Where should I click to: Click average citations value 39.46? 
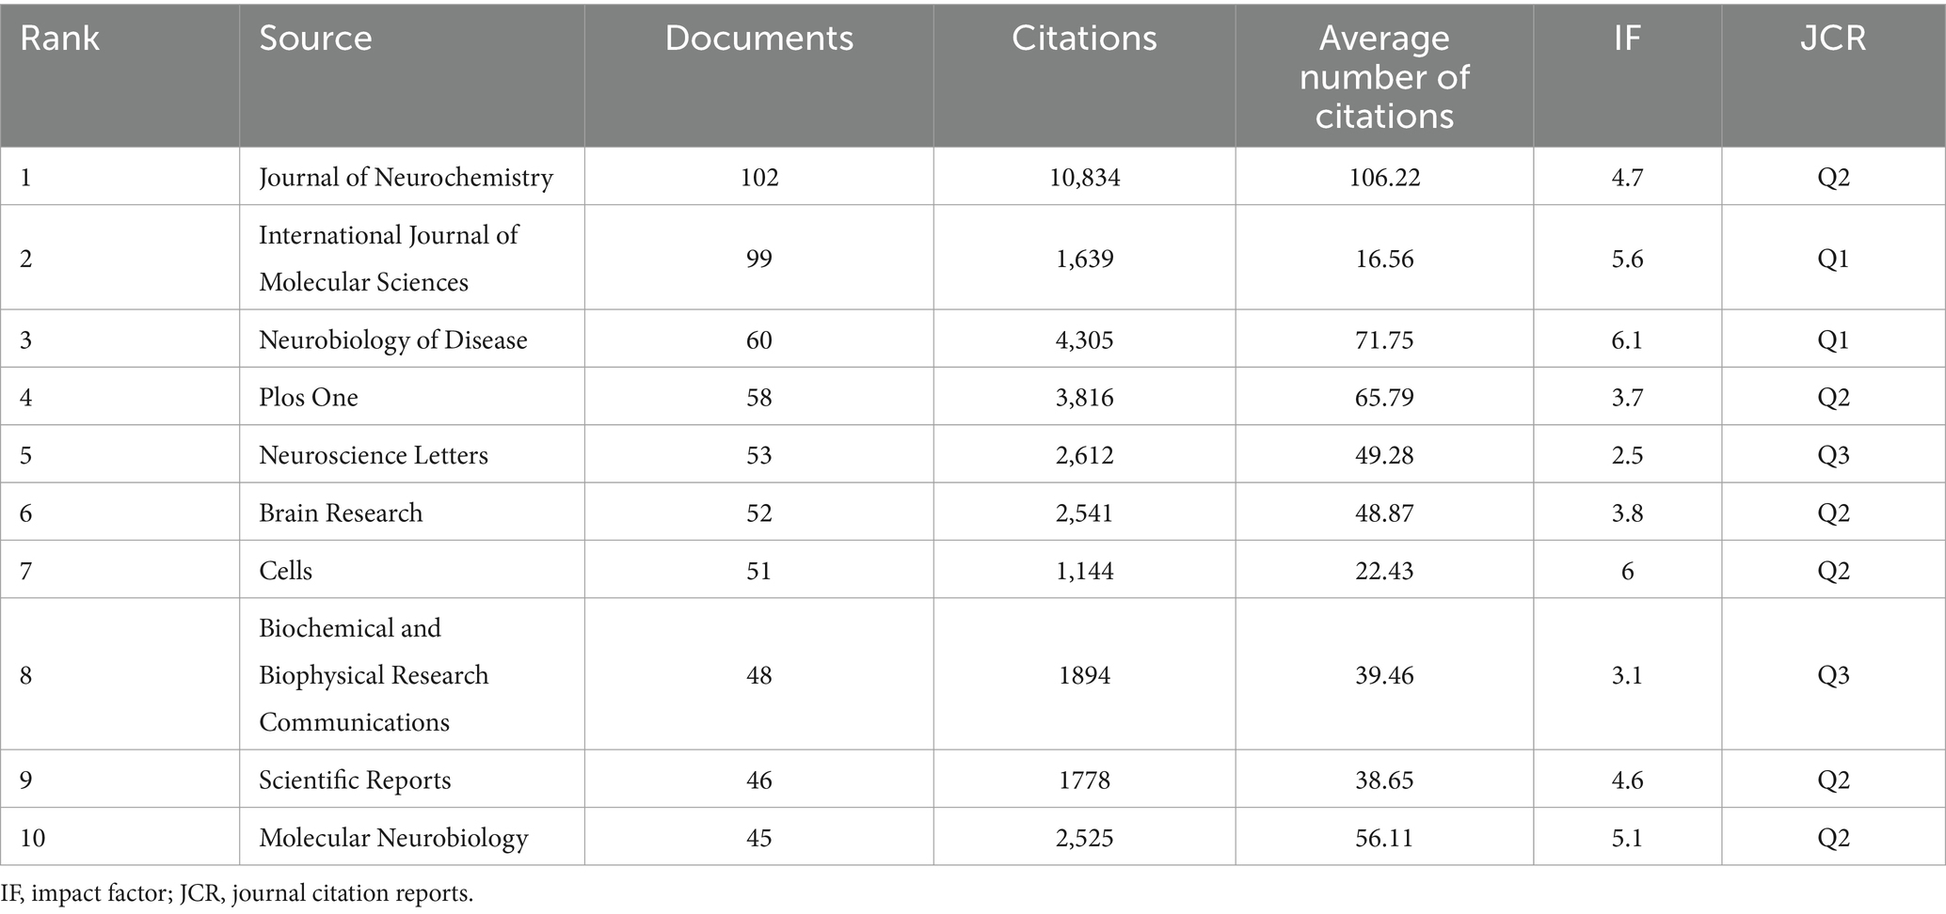(x=1384, y=675)
